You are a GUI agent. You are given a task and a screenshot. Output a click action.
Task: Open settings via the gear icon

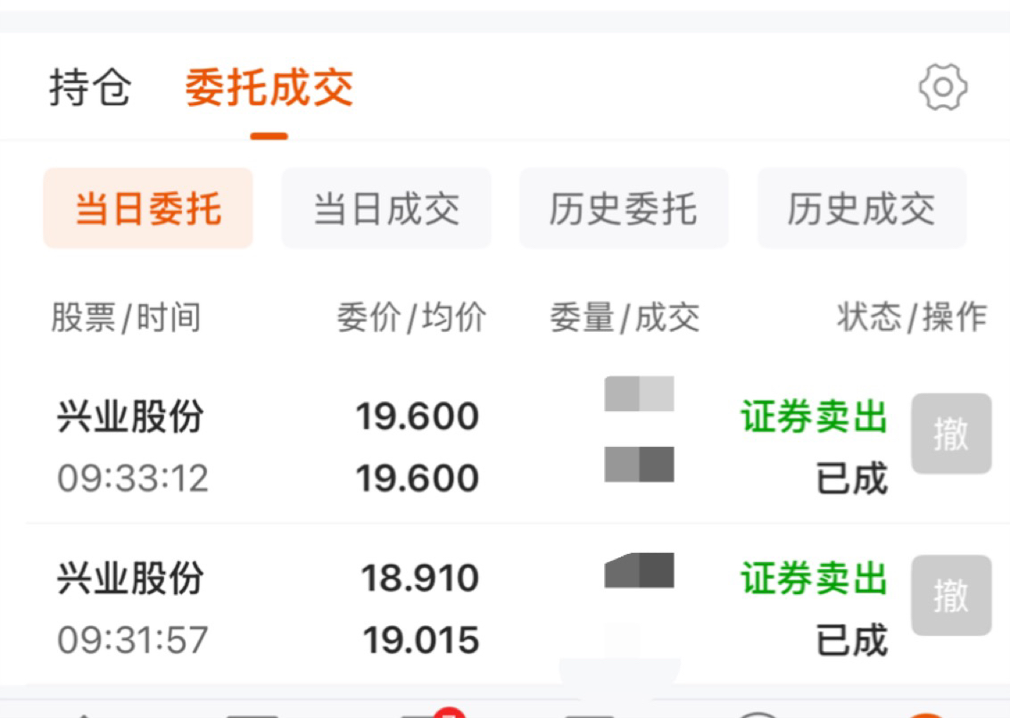pyautogui.click(x=942, y=87)
